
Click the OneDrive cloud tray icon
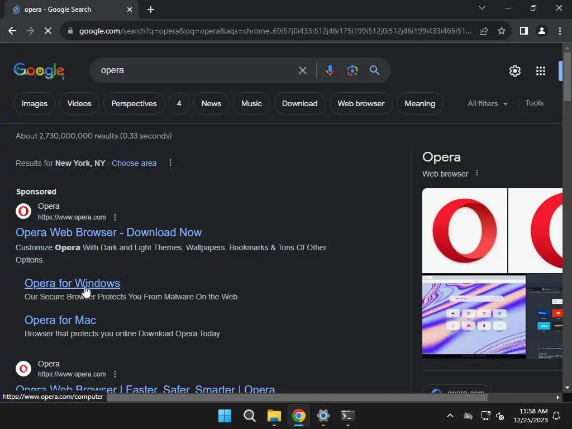pos(468,416)
